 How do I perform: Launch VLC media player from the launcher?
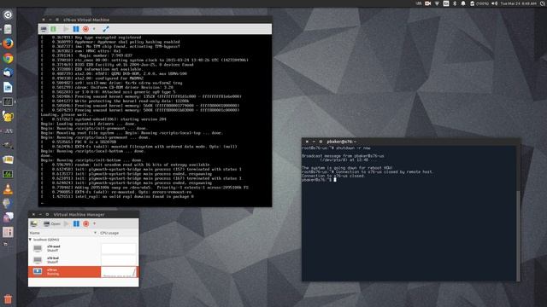click(x=8, y=189)
